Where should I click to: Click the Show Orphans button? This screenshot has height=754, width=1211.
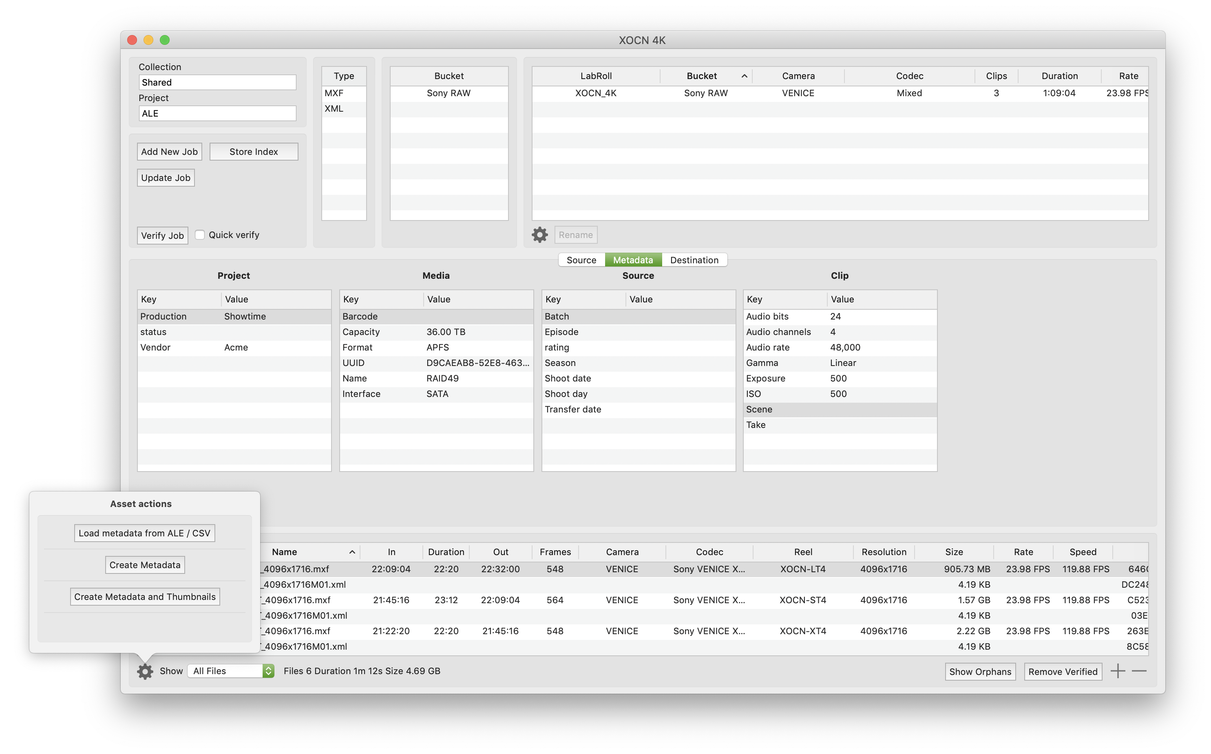[980, 672]
